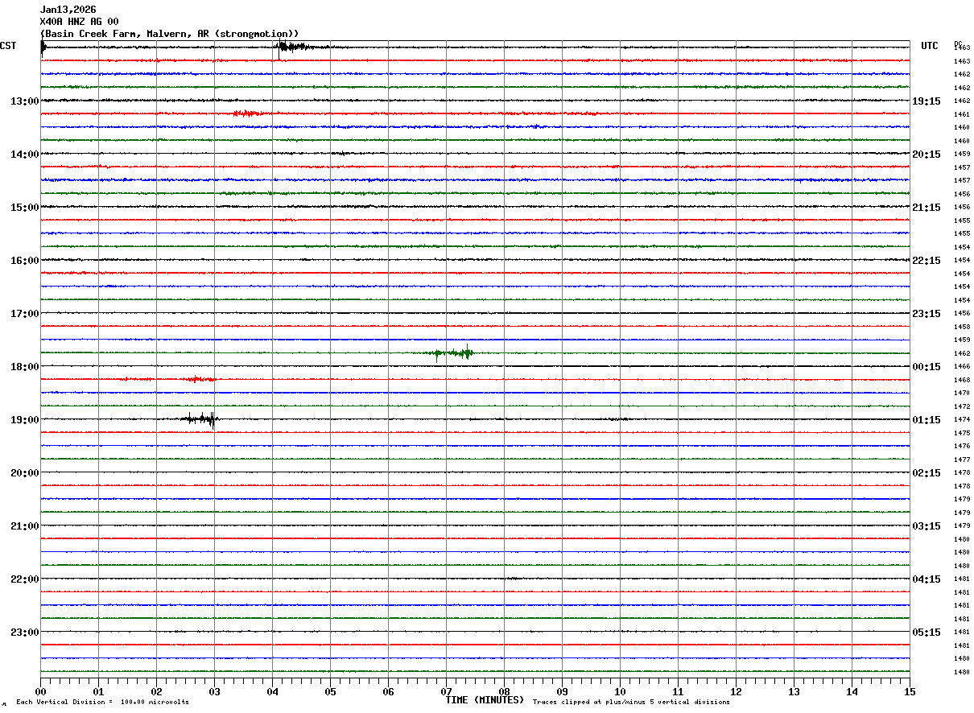Click minute 10 on the bottom time axis
Image resolution: width=974 pixels, height=713 pixels.
[620, 691]
